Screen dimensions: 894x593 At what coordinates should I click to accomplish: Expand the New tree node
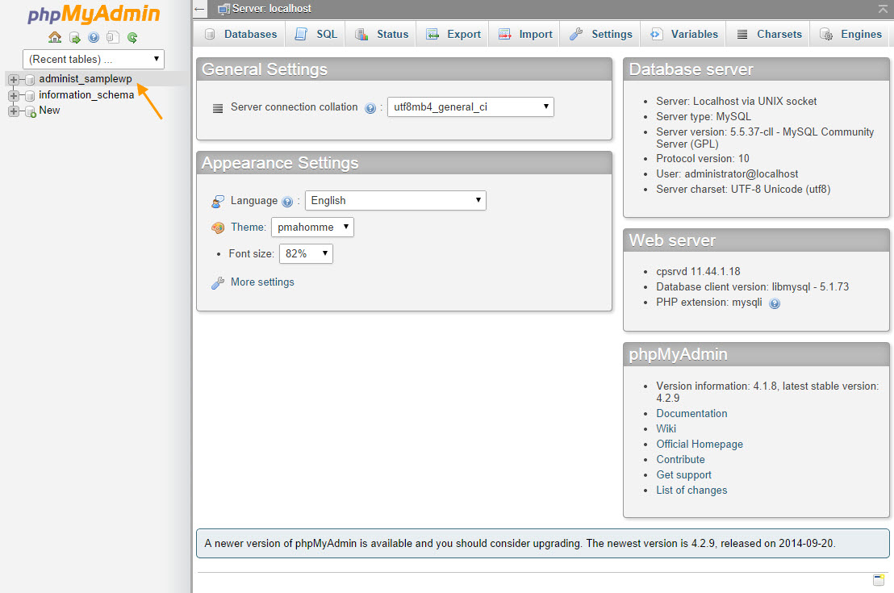pyautogui.click(x=14, y=111)
